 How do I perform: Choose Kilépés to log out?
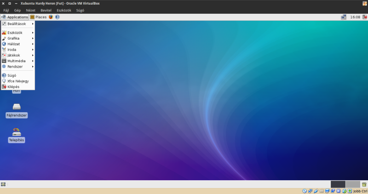coord(18,86)
